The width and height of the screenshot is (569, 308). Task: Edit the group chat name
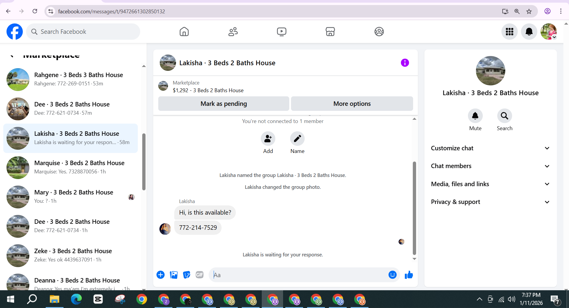coord(297,139)
